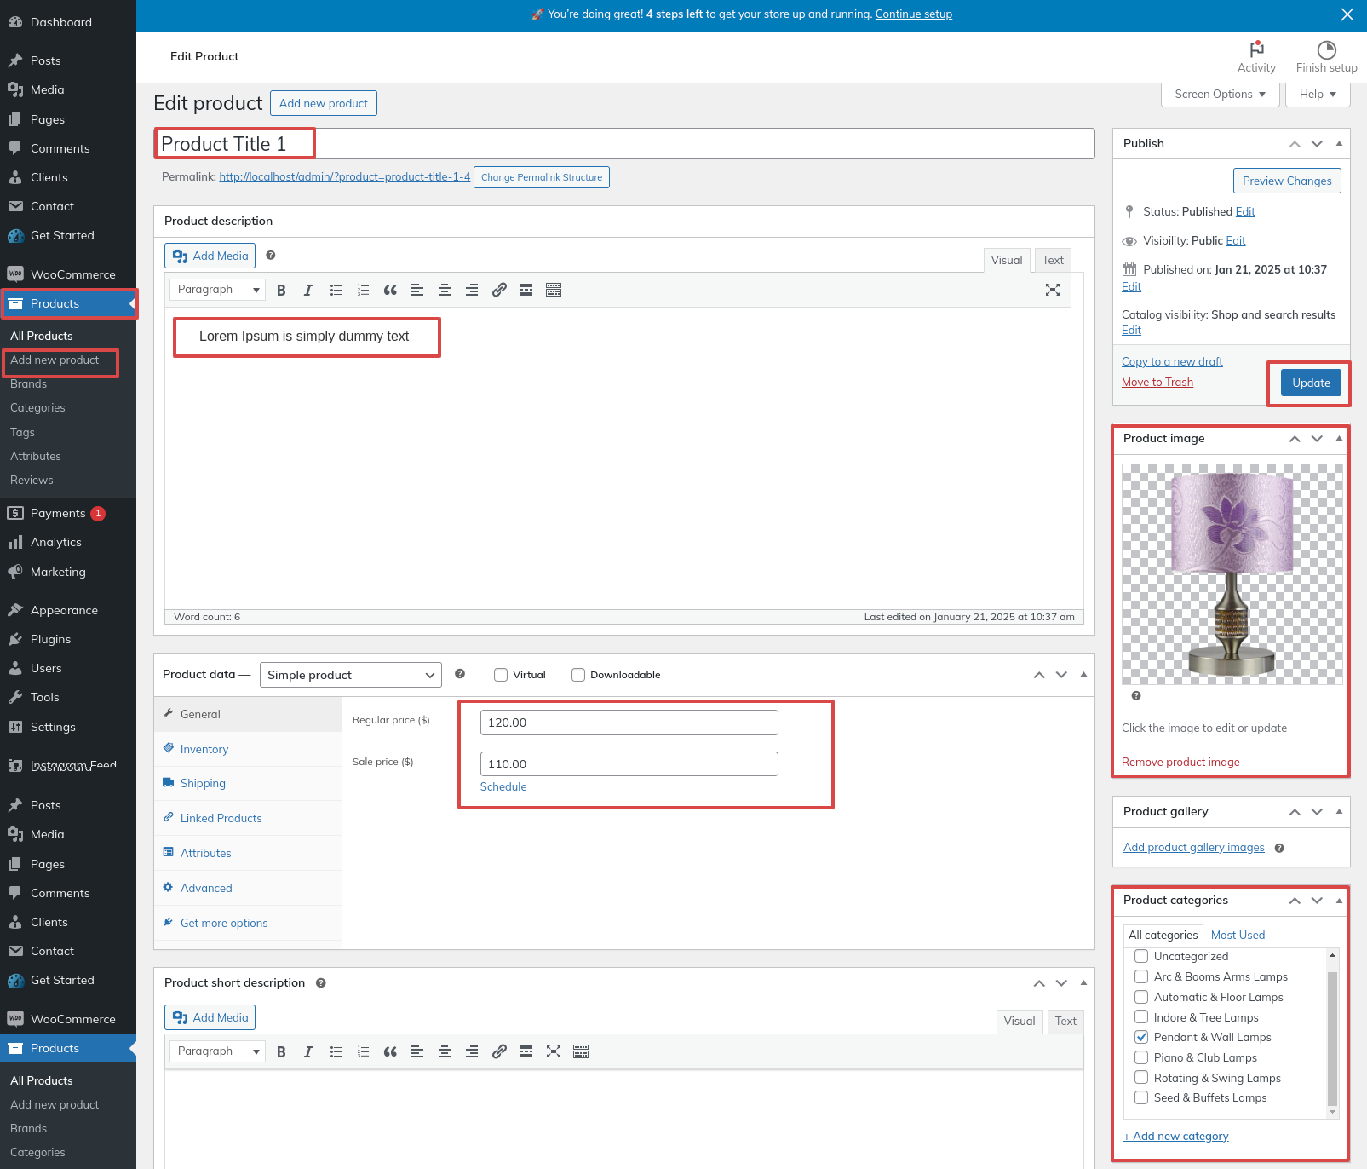Click the Product Title 1 field
1367x1169 pixels.
pos(623,144)
